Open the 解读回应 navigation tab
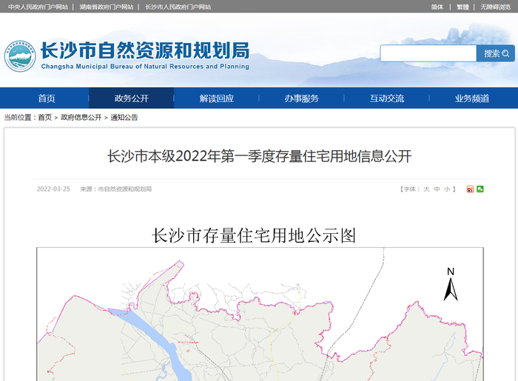The width and height of the screenshot is (518, 381). [x=217, y=98]
